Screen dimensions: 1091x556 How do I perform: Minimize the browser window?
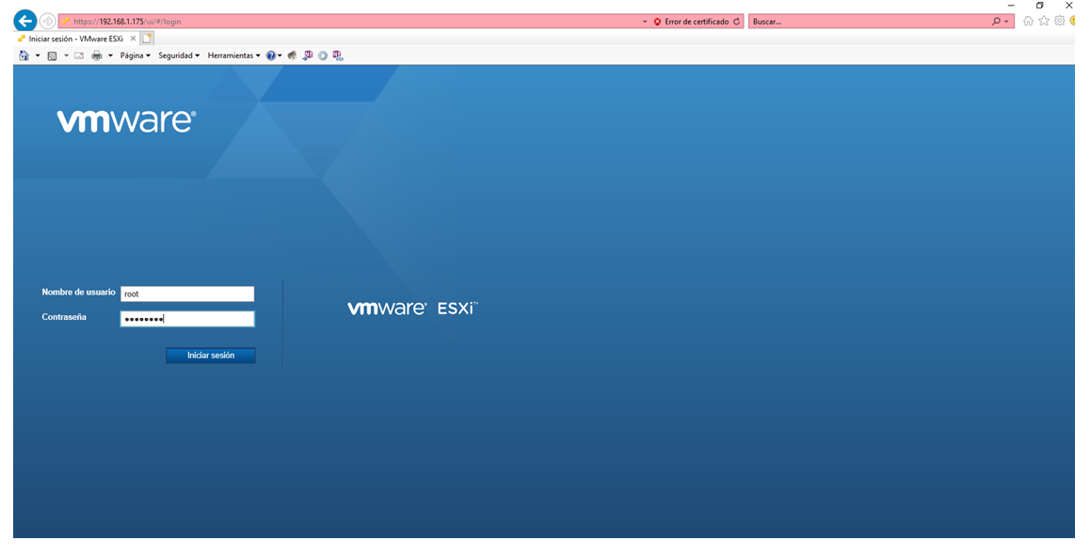point(1011,5)
